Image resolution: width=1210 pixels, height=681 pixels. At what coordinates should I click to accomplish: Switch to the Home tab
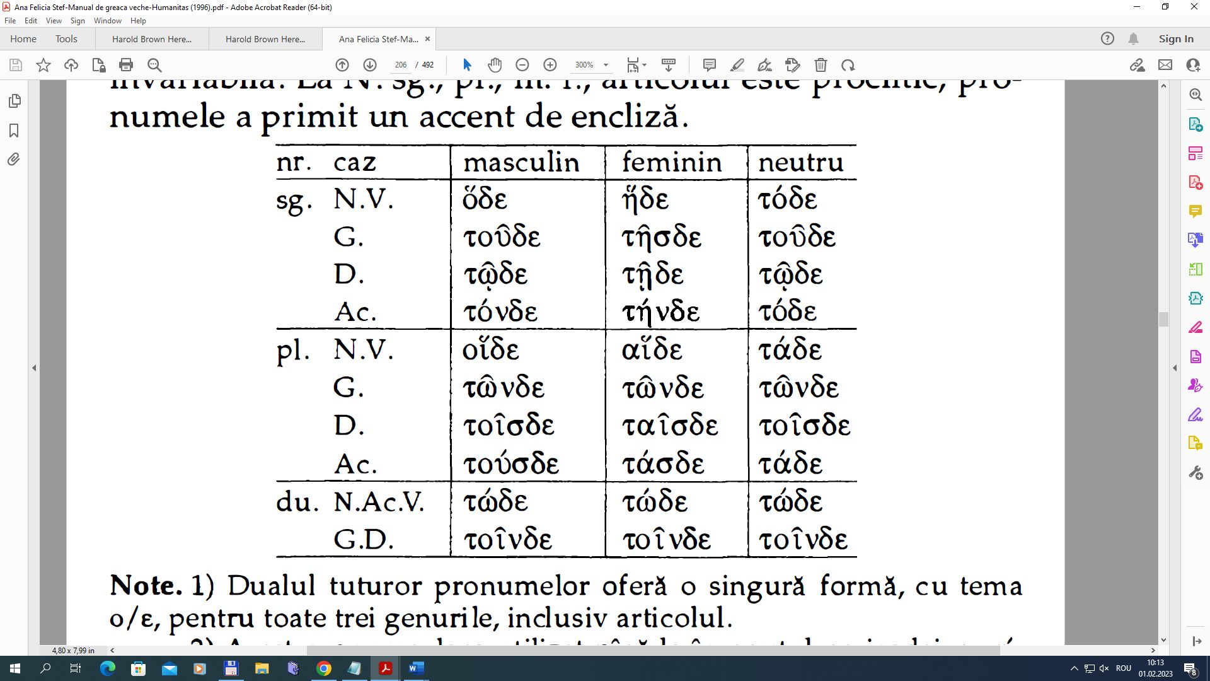click(23, 39)
